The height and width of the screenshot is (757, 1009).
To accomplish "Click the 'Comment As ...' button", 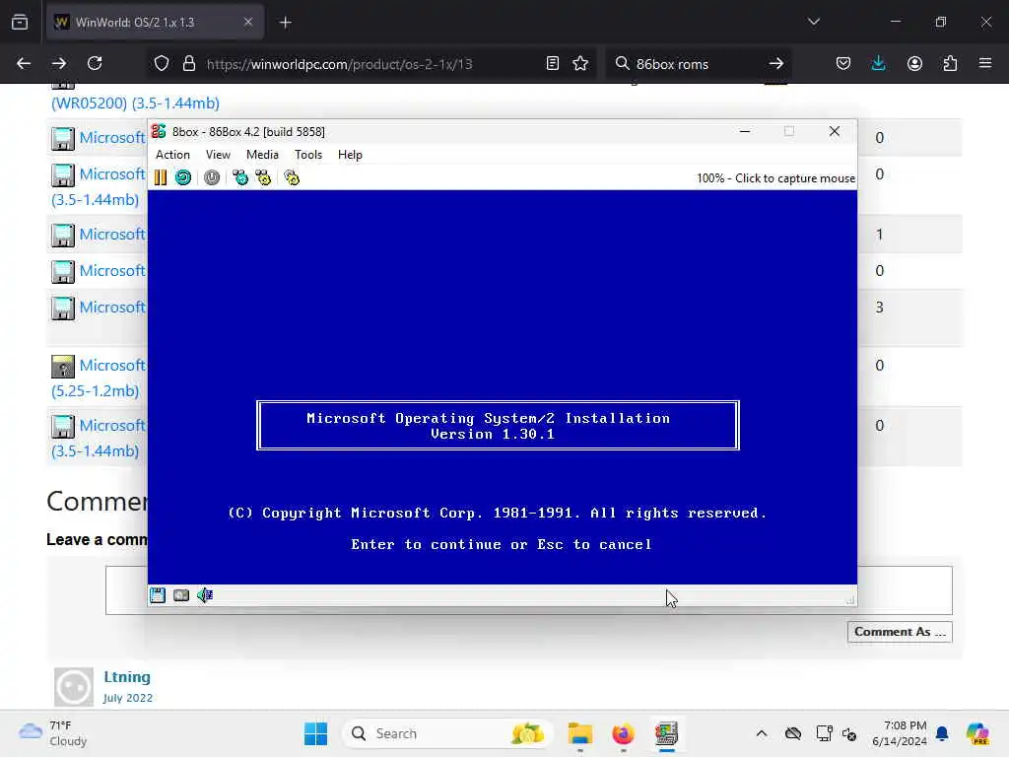I will click(900, 632).
